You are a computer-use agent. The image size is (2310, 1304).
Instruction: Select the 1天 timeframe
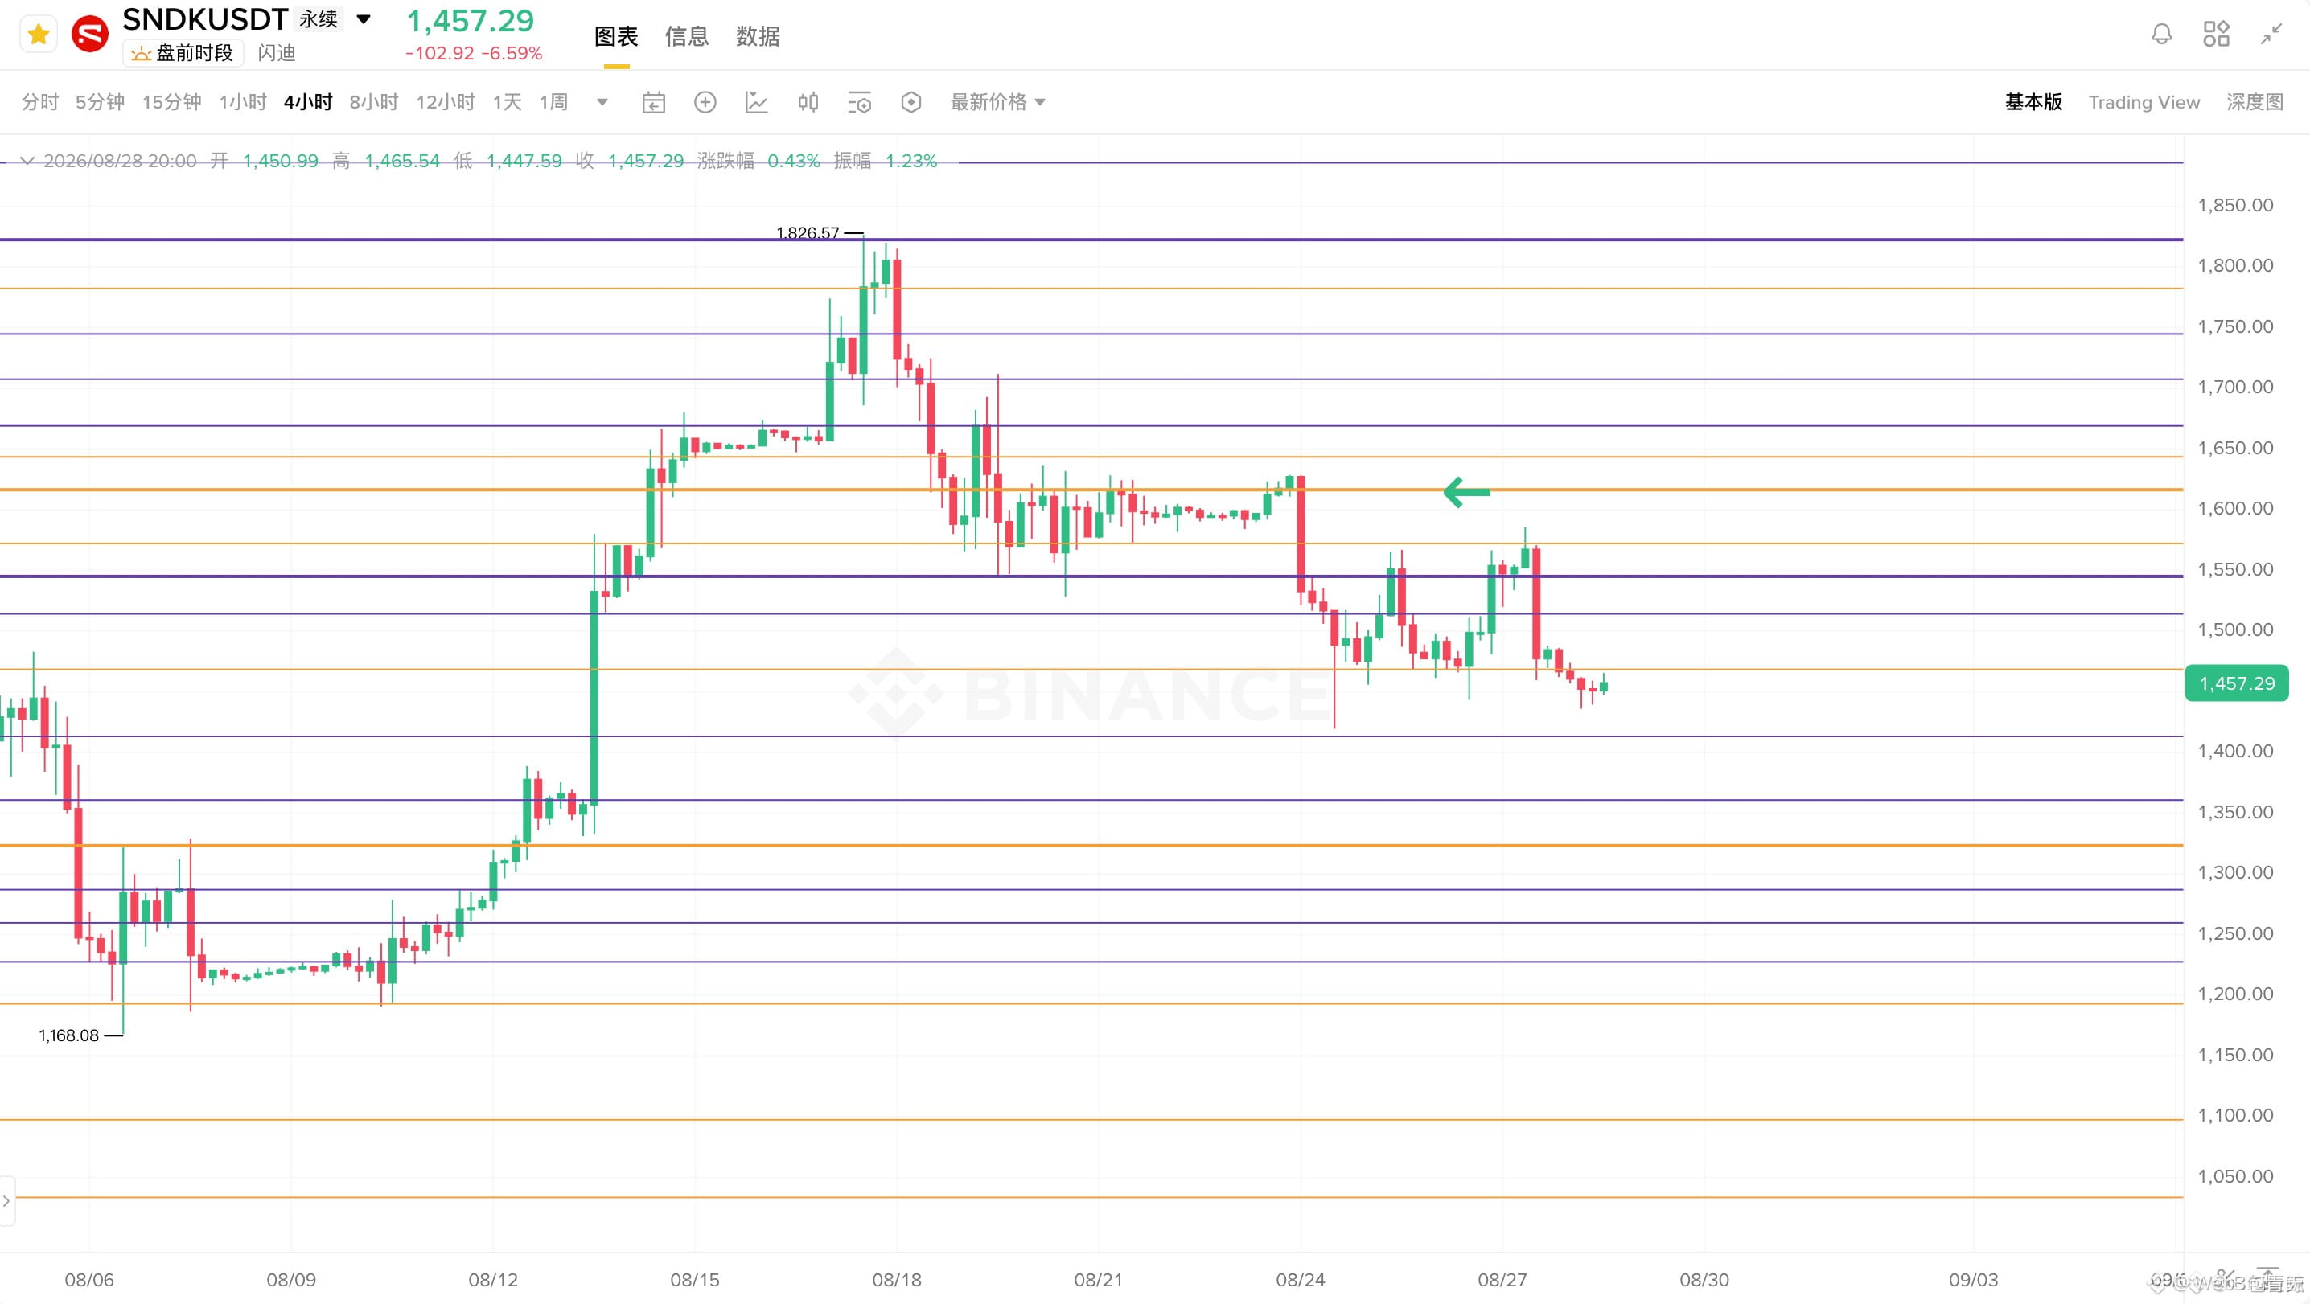(508, 102)
